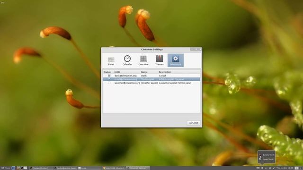This screenshot has height=170, width=303.
Task: Click the pen-shaped tray icon beside the clock
Action: [x=274, y=168]
